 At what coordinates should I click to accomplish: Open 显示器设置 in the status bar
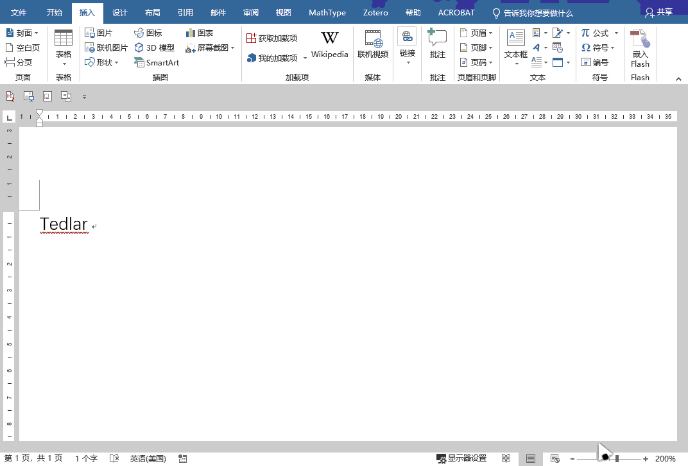tap(461, 458)
